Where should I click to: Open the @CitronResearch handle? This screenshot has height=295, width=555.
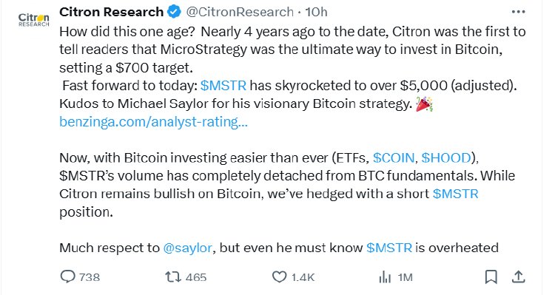click(x=240, y=12)
